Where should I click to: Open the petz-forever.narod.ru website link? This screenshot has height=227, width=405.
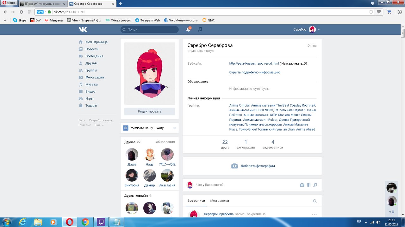[x=254, y=63]
